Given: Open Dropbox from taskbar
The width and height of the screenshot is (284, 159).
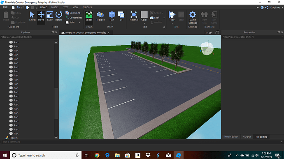Looking at the screenshot, I should (x=148, y=155).
